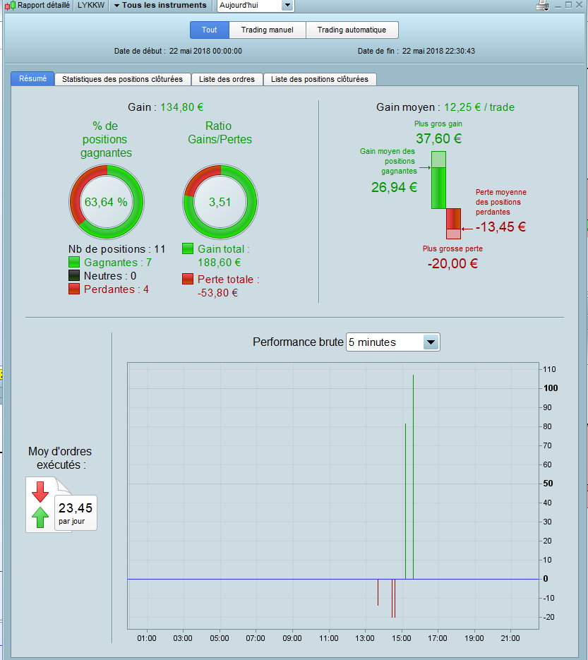This screenshot has width=588, height=660.
Task: Click the green Gain total legend square
Action: [x=188, y=248]
